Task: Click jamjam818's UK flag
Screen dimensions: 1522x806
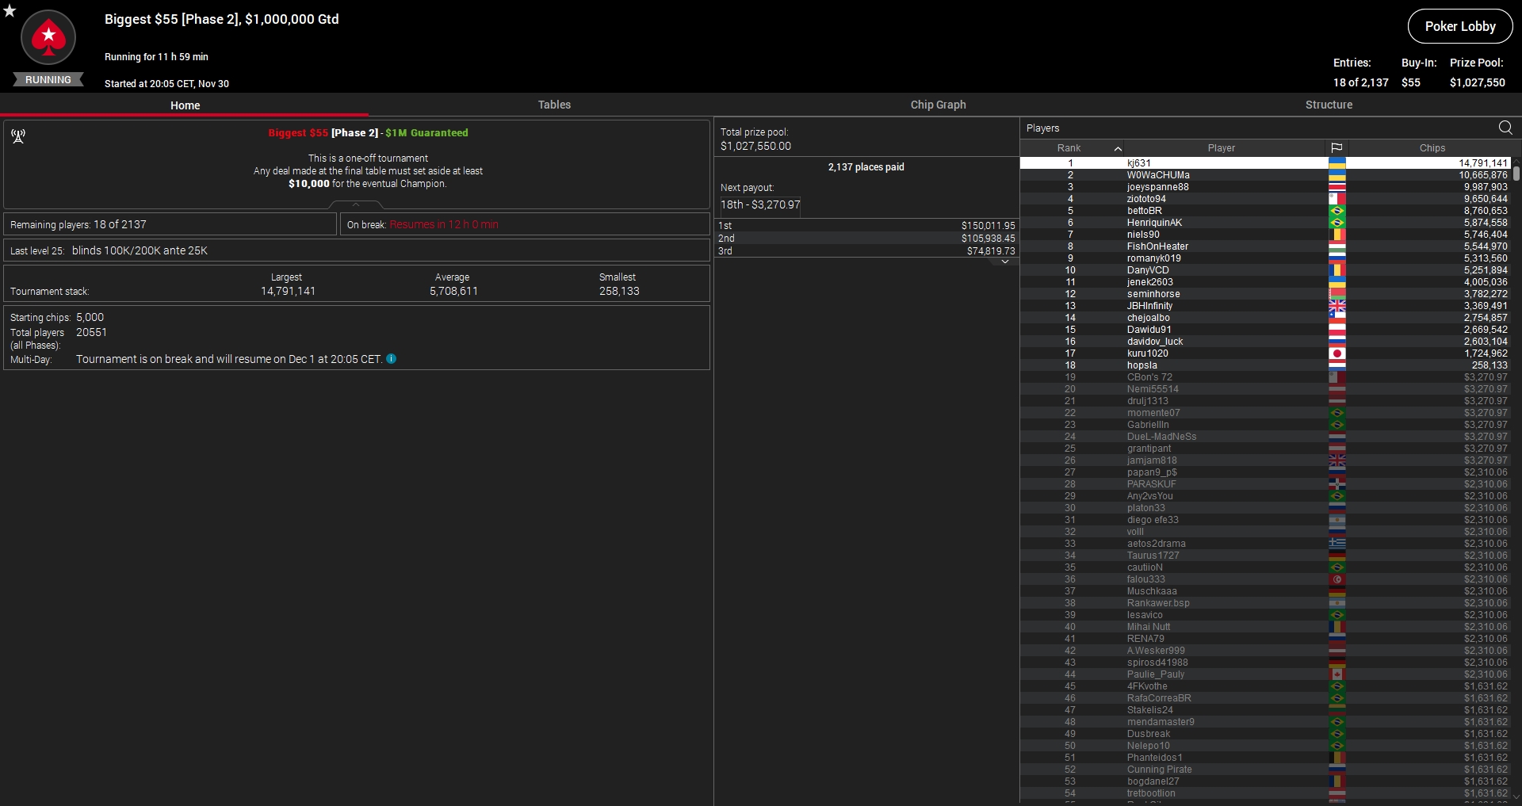Action: click(1337, 460)
